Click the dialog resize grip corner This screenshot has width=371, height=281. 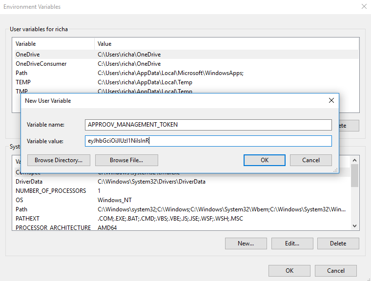coord(336,170)
